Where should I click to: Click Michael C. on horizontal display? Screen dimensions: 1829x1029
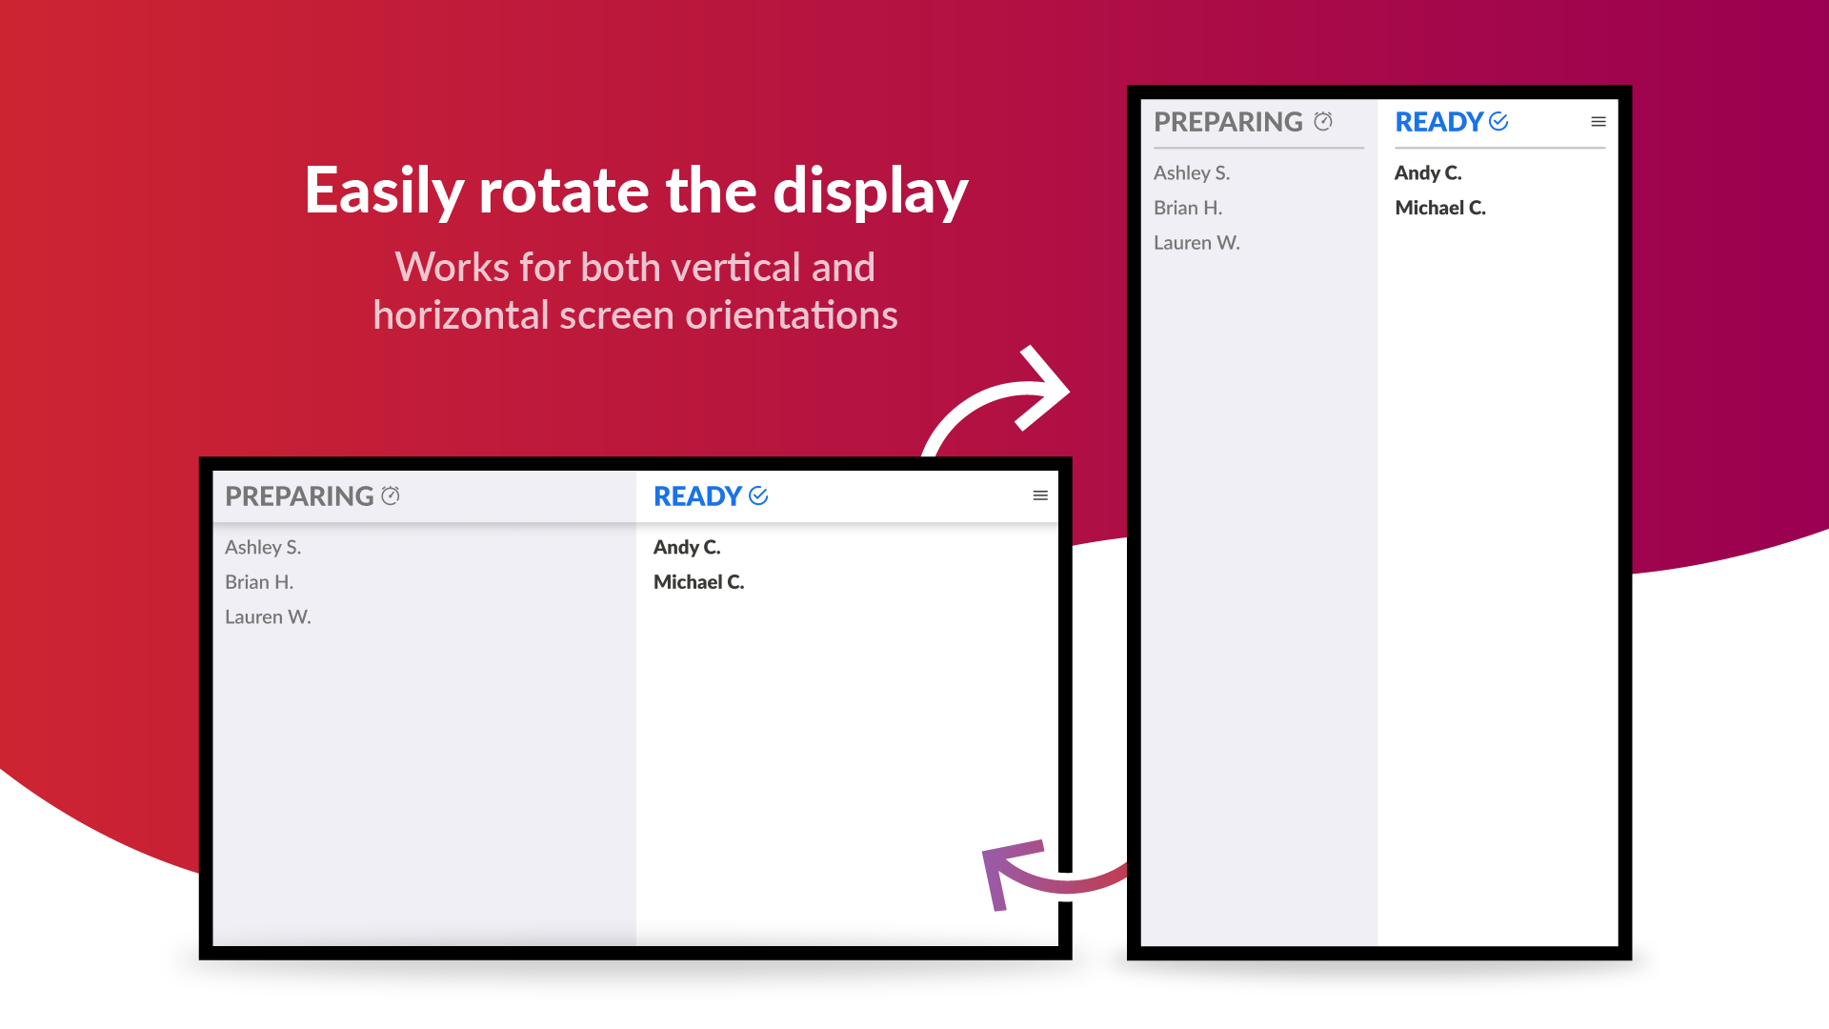(x=698, y=582)
